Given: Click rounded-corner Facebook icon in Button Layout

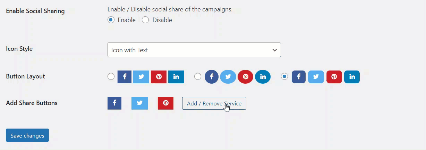Looking at the screenshot, I should [299, 77].
